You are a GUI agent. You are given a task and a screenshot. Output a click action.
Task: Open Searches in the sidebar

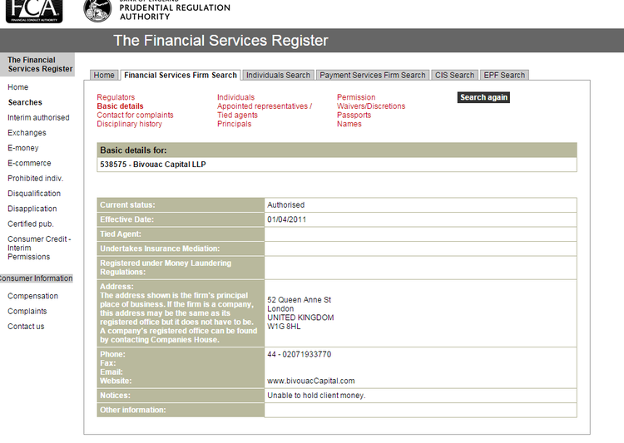(25, 102)
